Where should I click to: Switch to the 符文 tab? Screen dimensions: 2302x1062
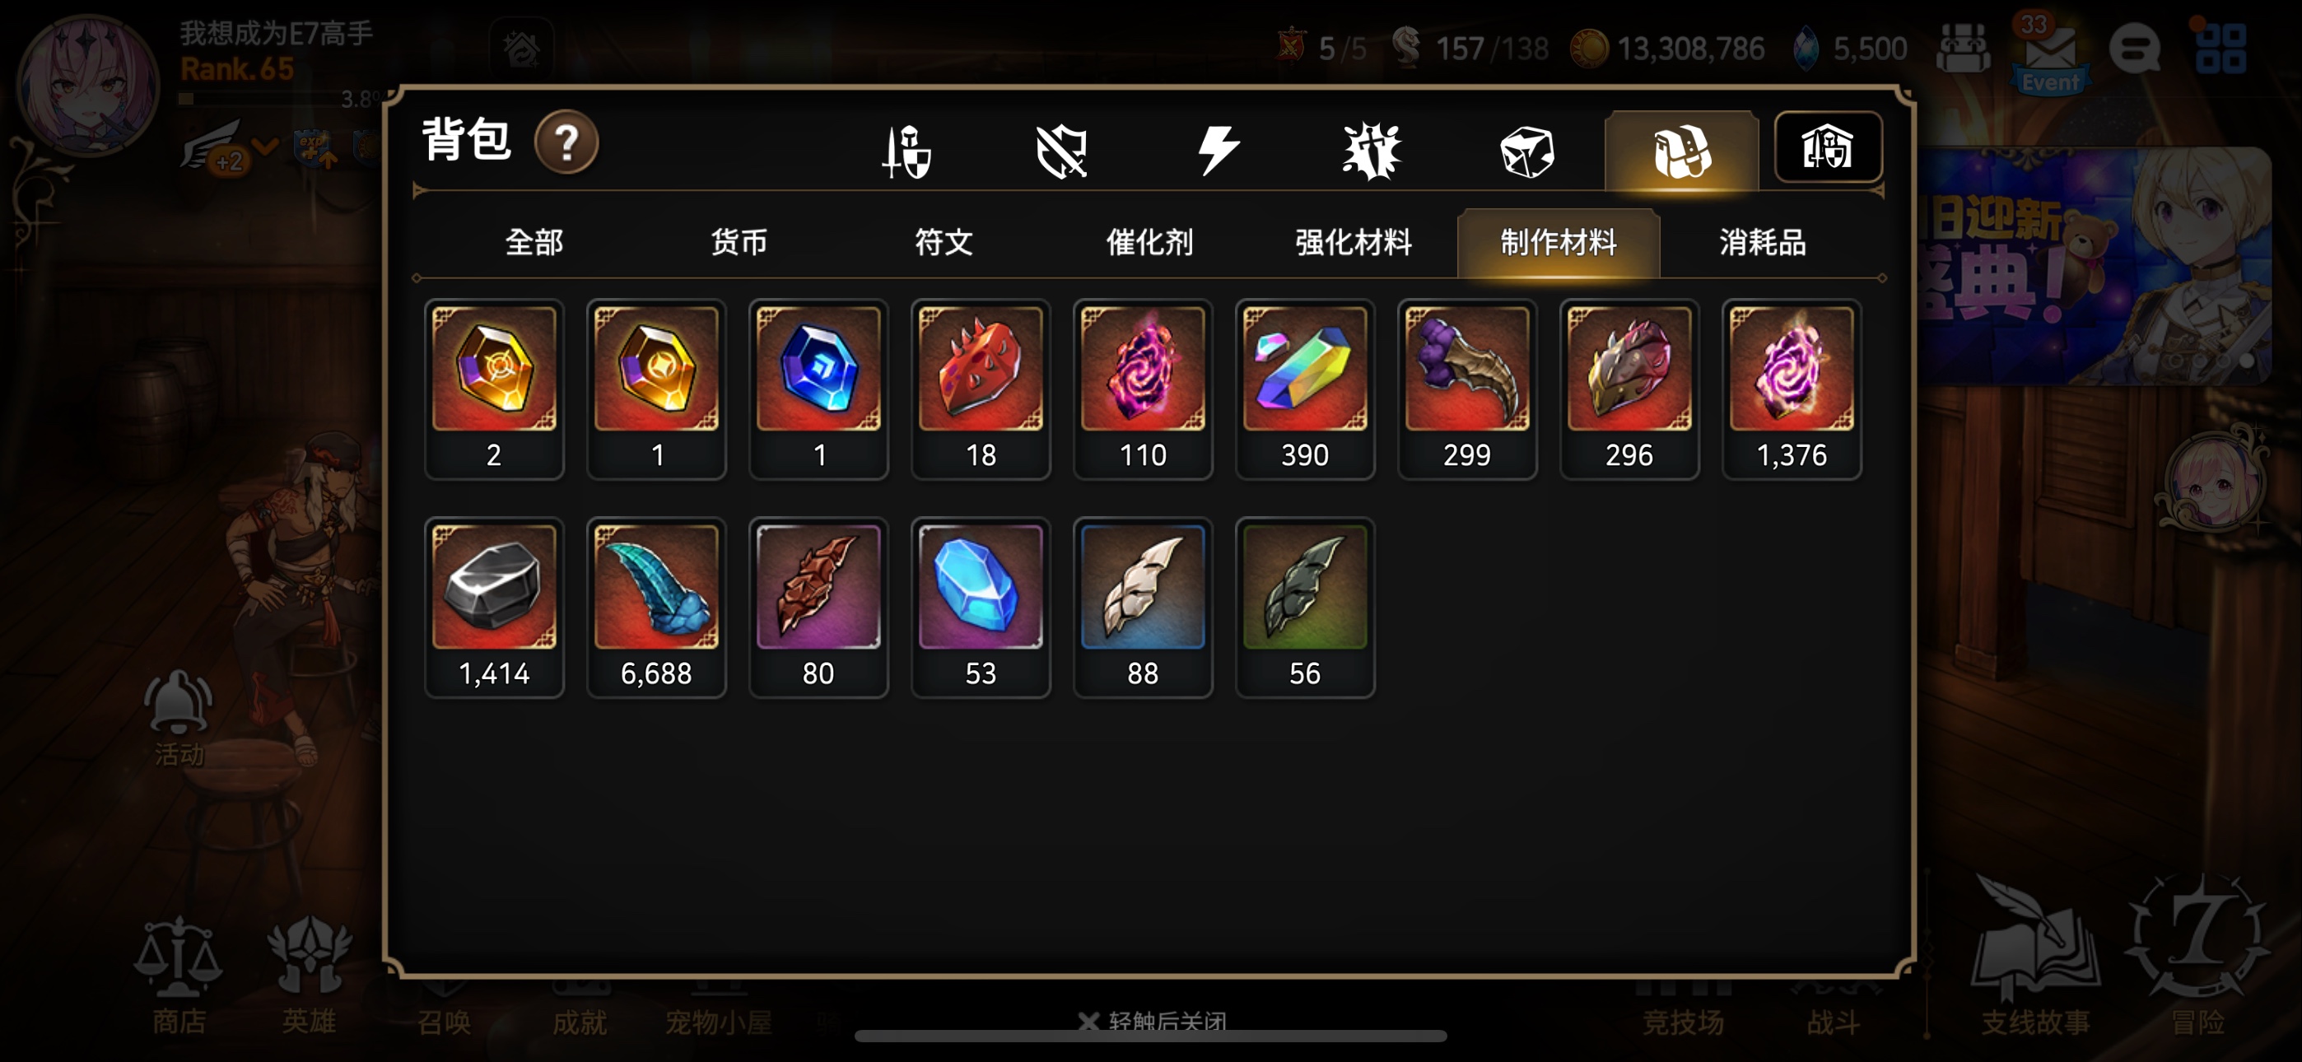[x=943, y=242]
